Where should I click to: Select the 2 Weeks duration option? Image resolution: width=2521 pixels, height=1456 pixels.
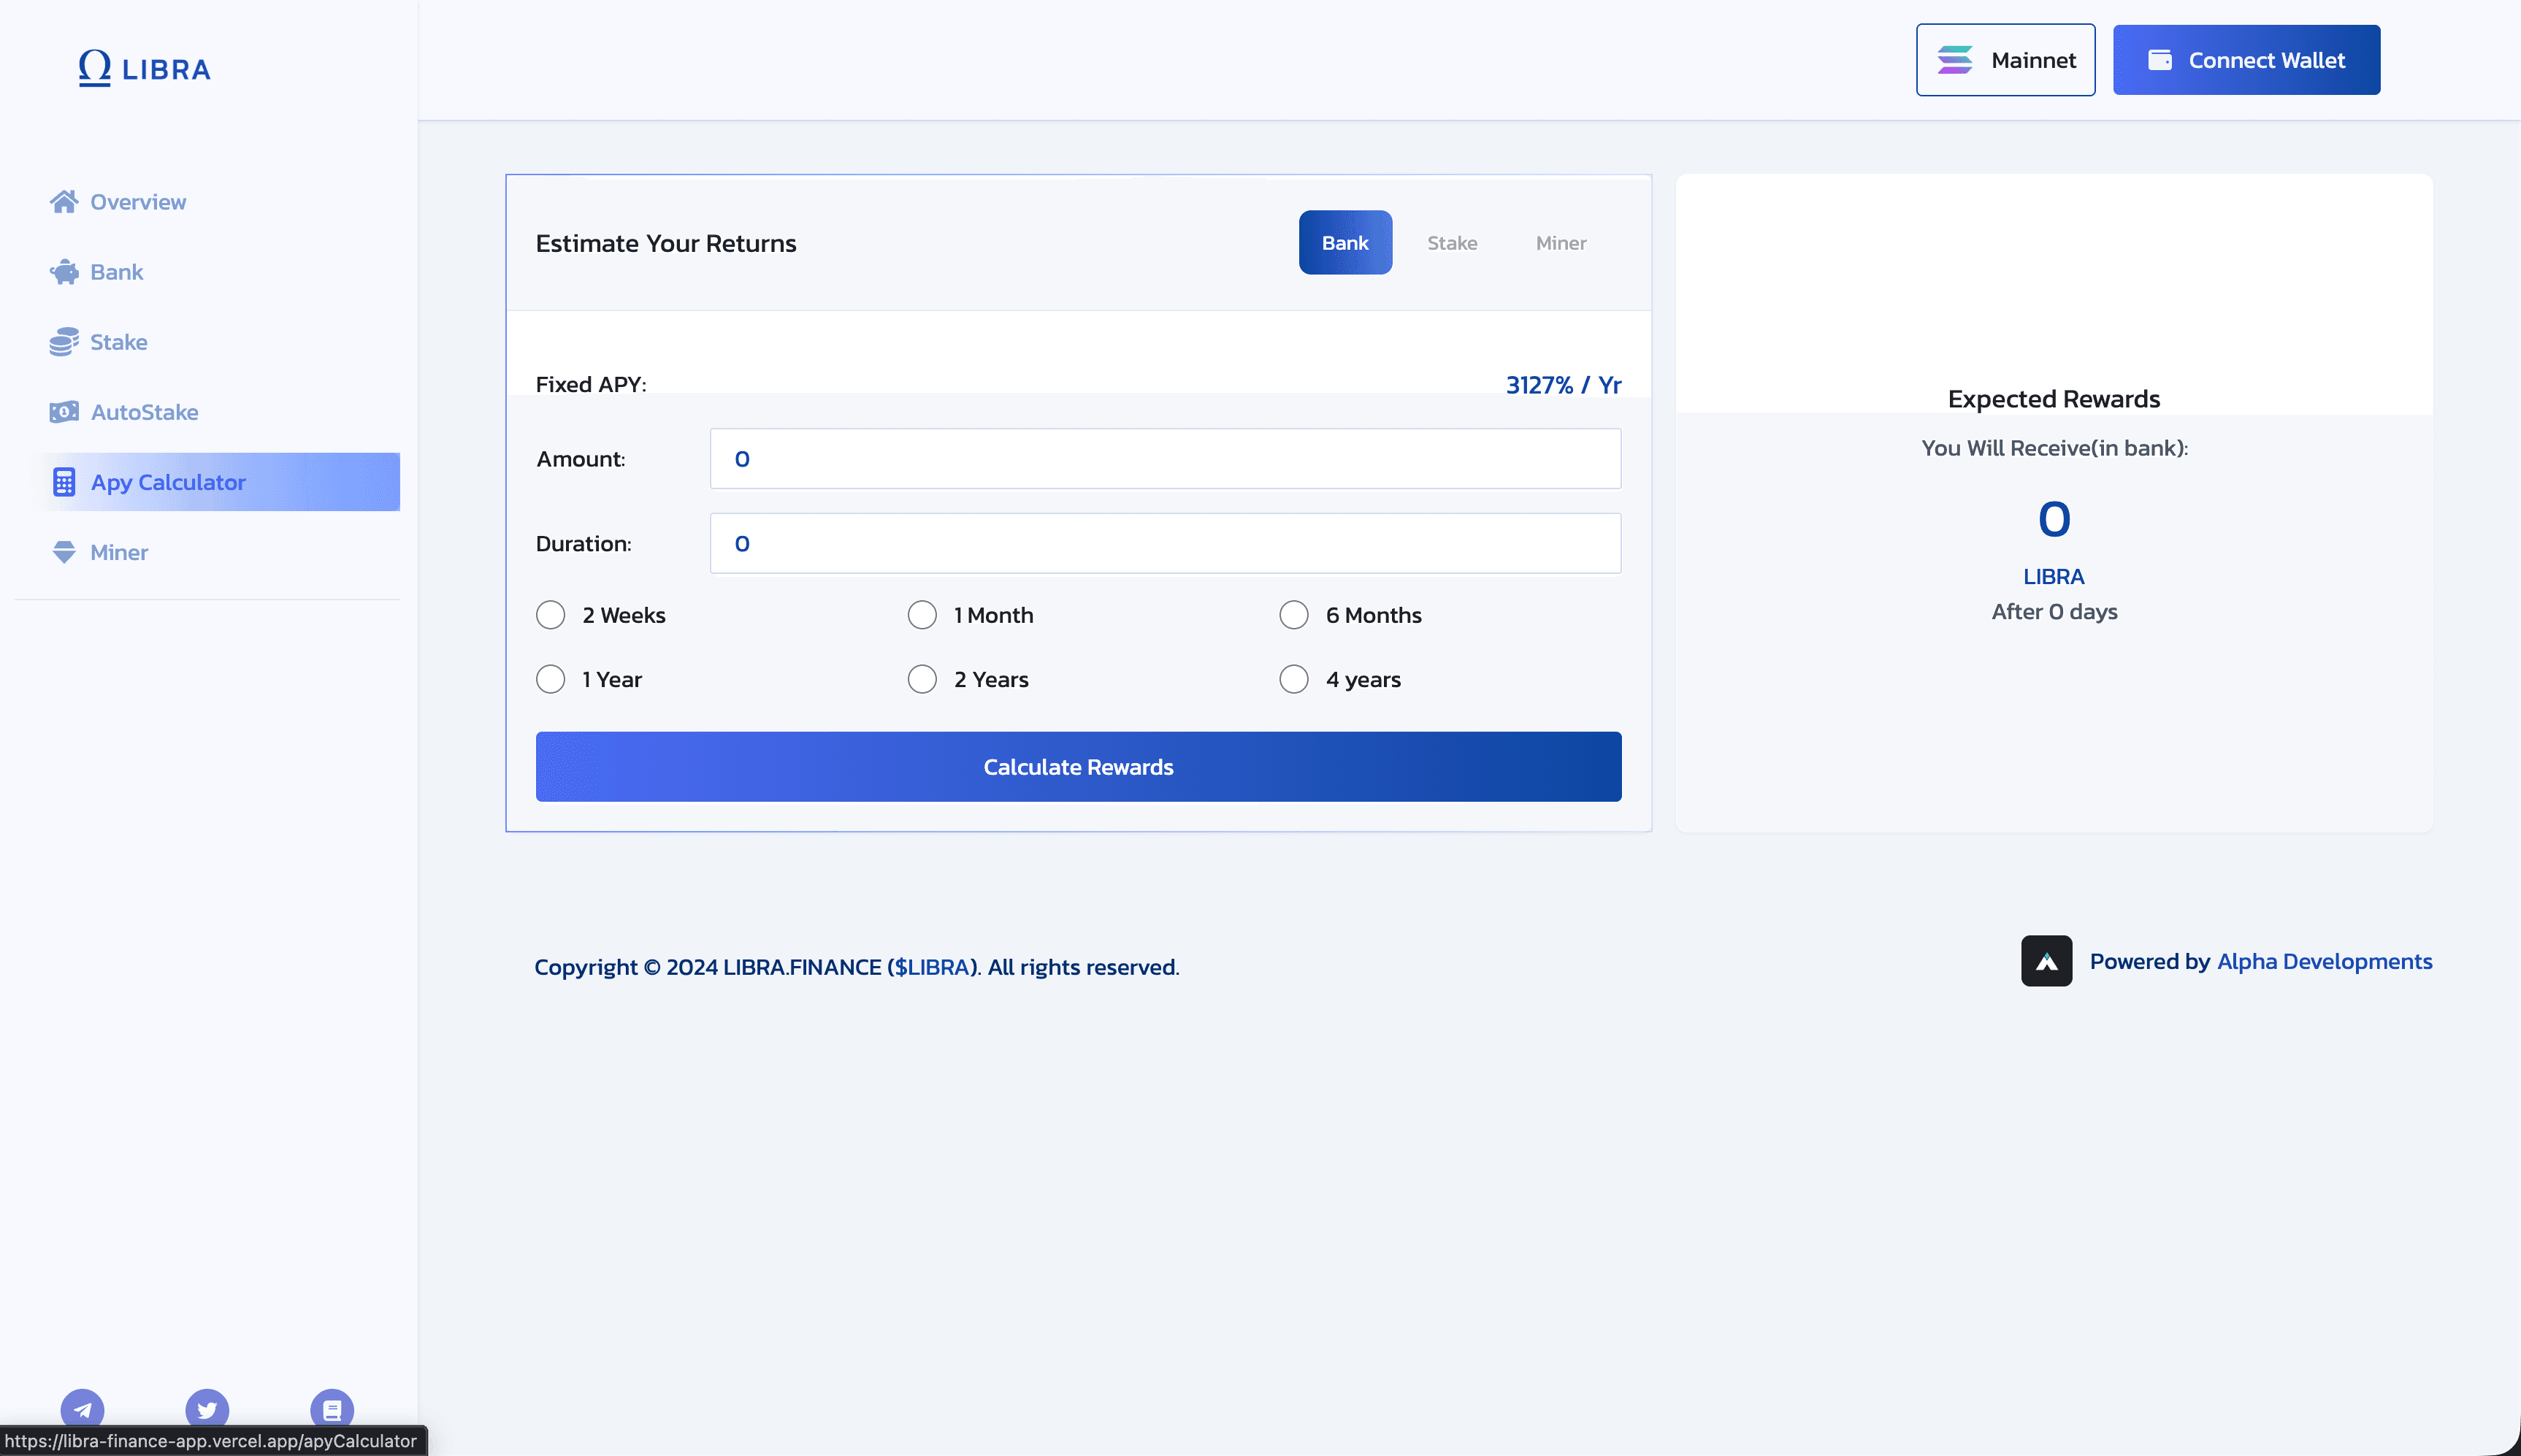pos(551,615)
